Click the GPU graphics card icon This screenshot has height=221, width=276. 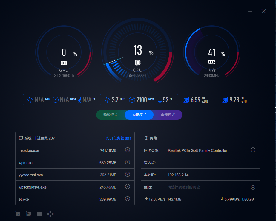[64, 63]
